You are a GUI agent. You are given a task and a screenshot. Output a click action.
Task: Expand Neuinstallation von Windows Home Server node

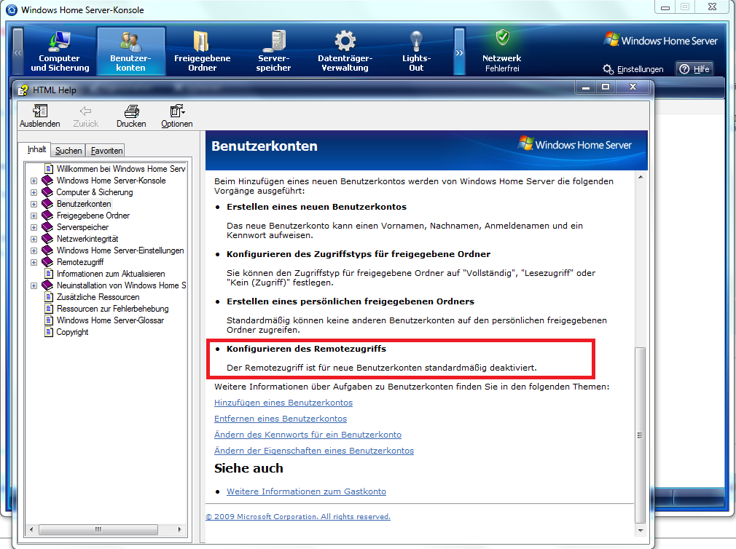[x=34, y=285]
